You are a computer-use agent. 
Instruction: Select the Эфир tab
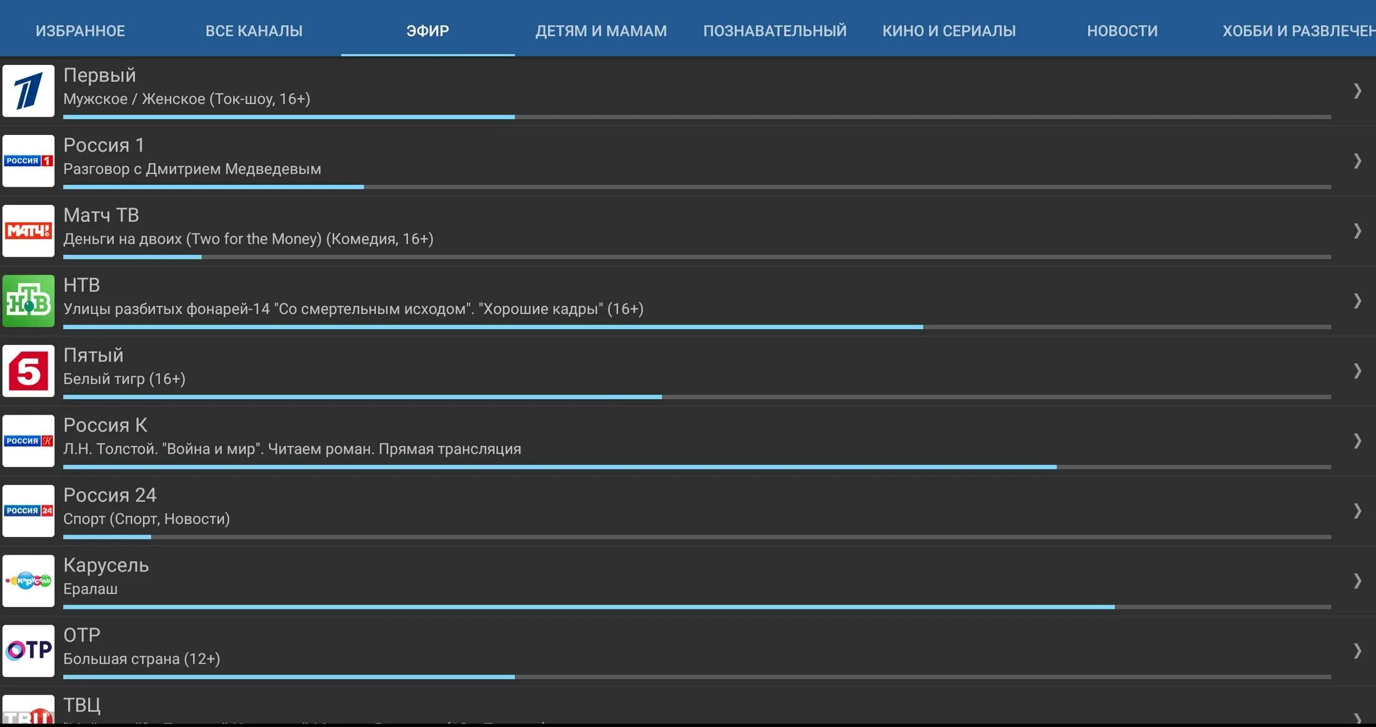(x=427, y=31)
